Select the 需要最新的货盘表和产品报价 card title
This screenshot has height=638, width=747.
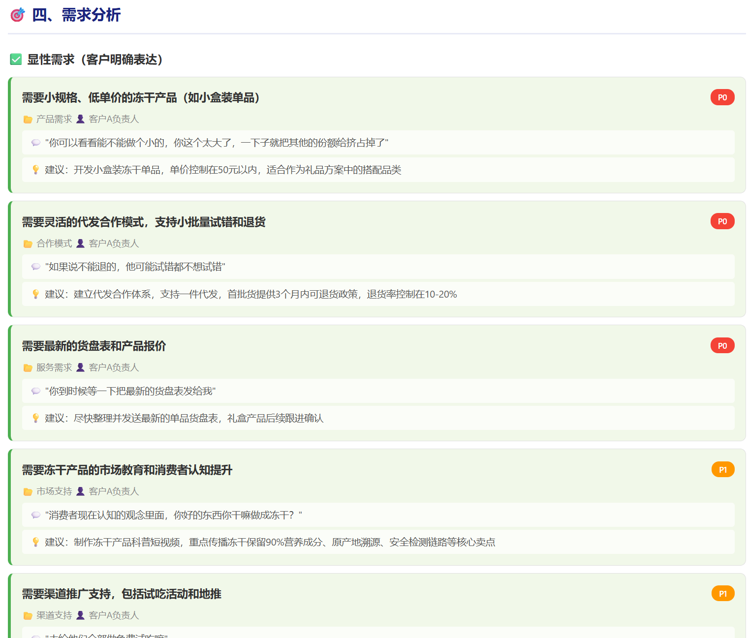[x=94, y=346]
